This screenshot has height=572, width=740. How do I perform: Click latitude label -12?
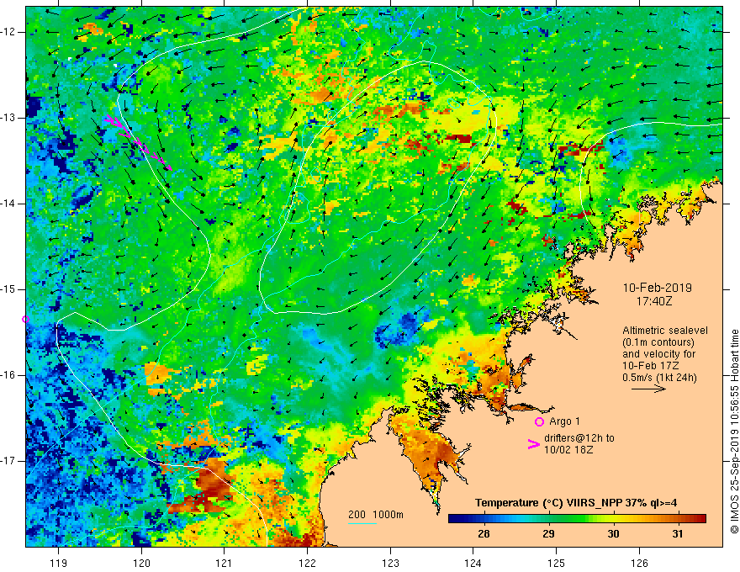coord(8,32)
